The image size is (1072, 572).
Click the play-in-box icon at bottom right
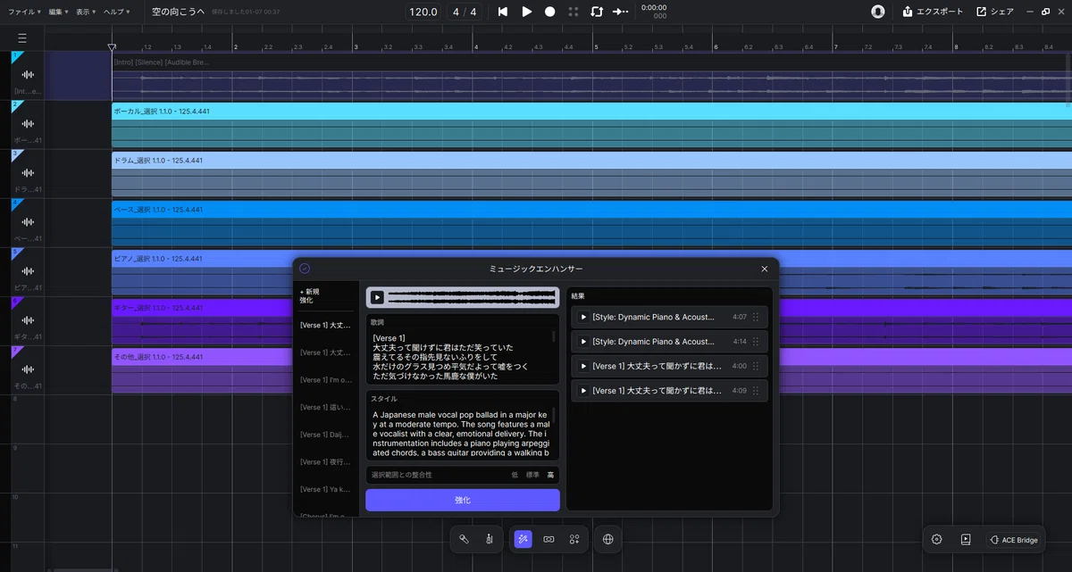click(966, 539)
